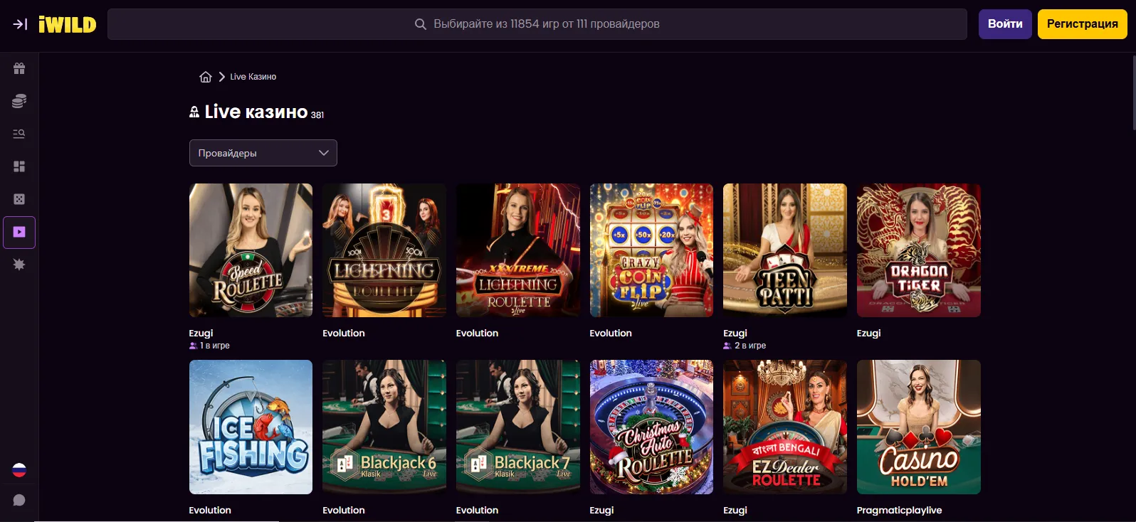Click the Регистрация button
This screenshot has height=522, width=1136.
tap(1083, 24)
